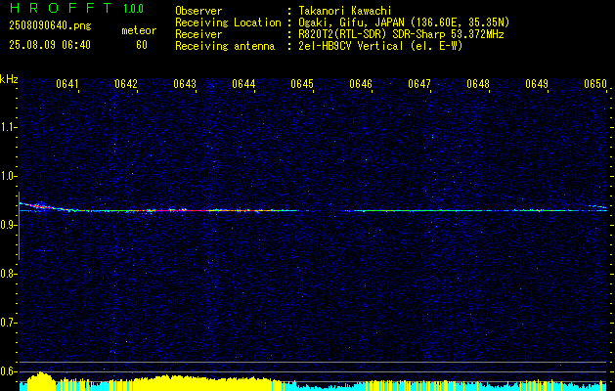Click time marker 0649

point(537,84)
